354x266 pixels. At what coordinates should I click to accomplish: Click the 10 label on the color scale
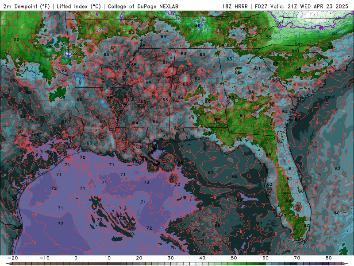(x=108, y=258)
